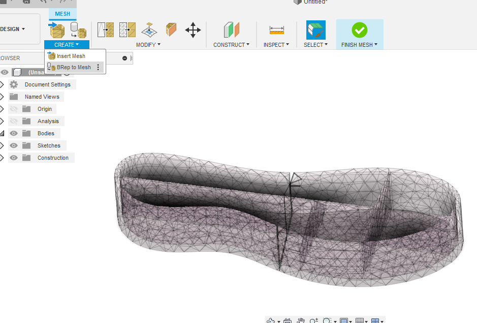
Task: Collapse the Bodies node
Action: 2,133
